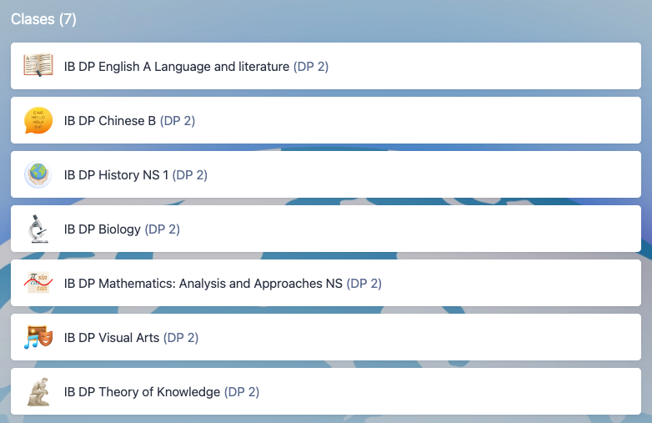The image size is (652, 423).
Task: Go to the IB DP Biology class
Action: (103, 229)
